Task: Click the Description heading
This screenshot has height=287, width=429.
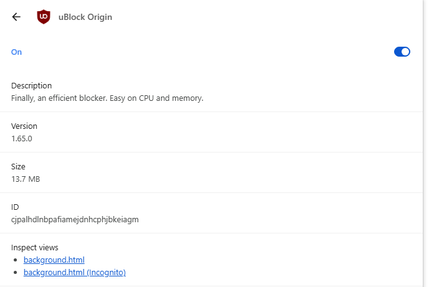Action: pyautogui.click(x=31, y=85)
